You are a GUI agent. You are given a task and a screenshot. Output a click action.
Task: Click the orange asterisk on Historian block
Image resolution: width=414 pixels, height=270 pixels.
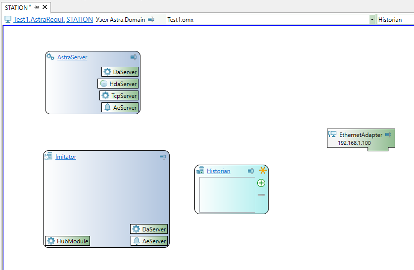(x=263, y=171)
